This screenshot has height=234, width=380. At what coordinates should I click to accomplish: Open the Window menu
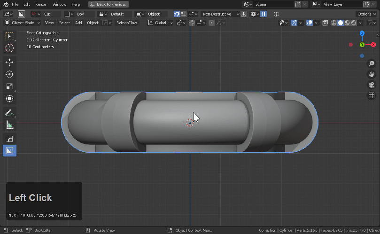click(59, 4)
